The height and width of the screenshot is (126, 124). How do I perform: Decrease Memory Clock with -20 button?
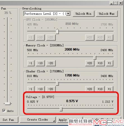tap(51, 63)
